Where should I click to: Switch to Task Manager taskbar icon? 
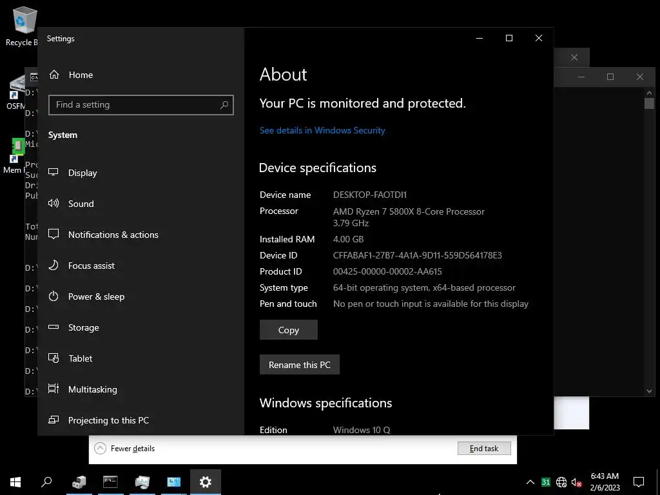click(x=142, y=482)
